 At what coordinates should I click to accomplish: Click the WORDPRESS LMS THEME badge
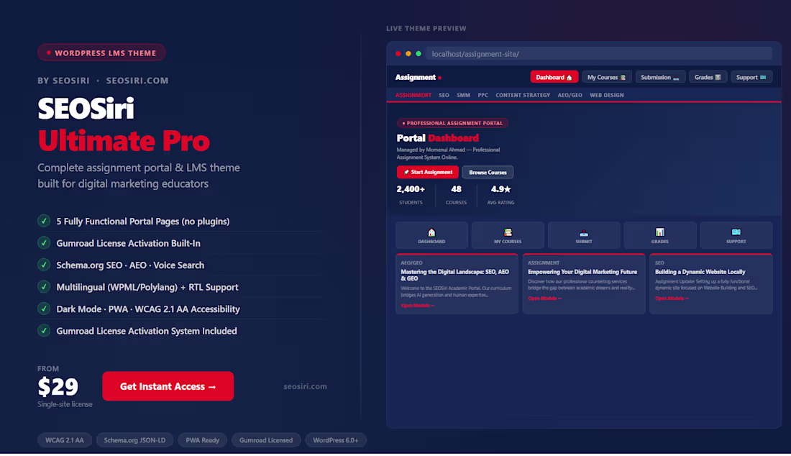(101, 53)
